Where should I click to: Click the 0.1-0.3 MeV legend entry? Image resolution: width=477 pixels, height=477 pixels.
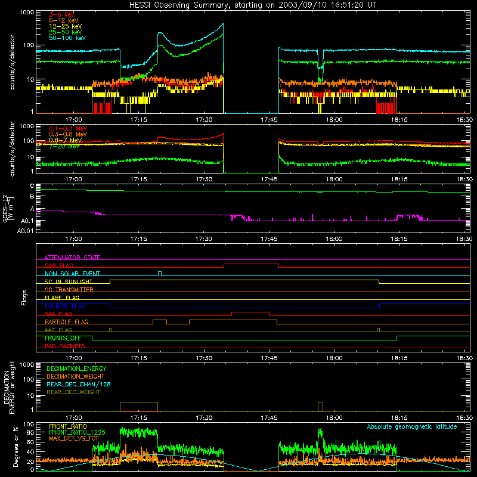coord(68,128)
